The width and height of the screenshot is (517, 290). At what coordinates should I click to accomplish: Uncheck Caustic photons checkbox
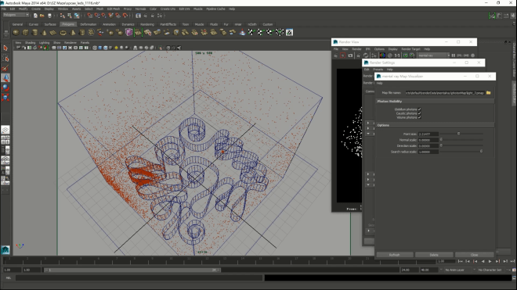tap(419, 113)
